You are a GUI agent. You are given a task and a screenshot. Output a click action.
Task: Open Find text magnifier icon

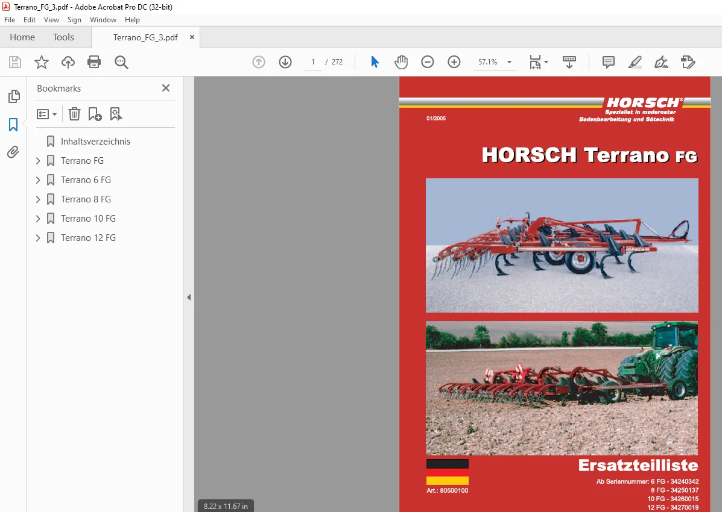121,62
